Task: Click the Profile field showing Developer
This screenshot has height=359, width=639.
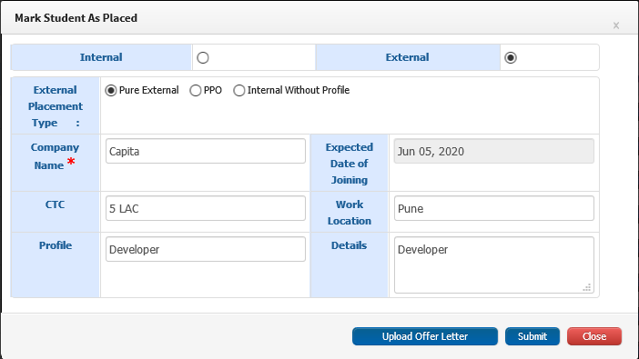Action: coord(206,249)
